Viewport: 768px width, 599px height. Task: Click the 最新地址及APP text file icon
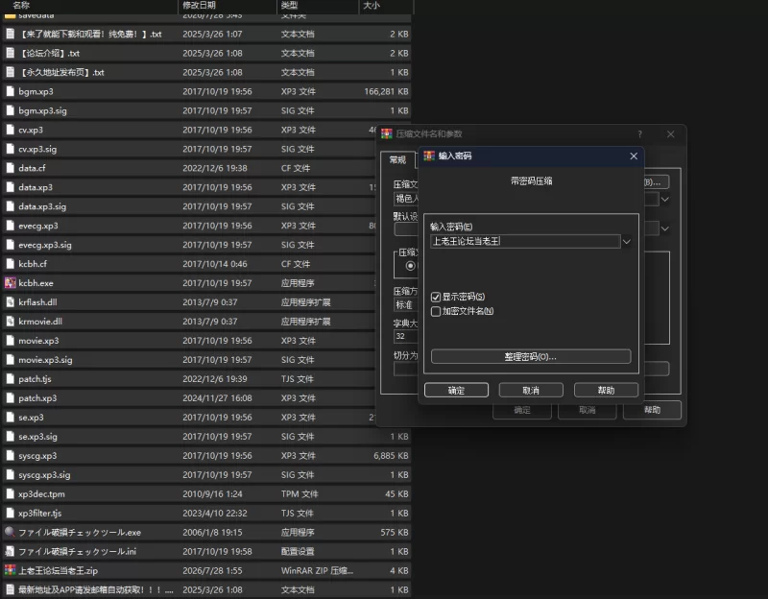click(10, 589)
